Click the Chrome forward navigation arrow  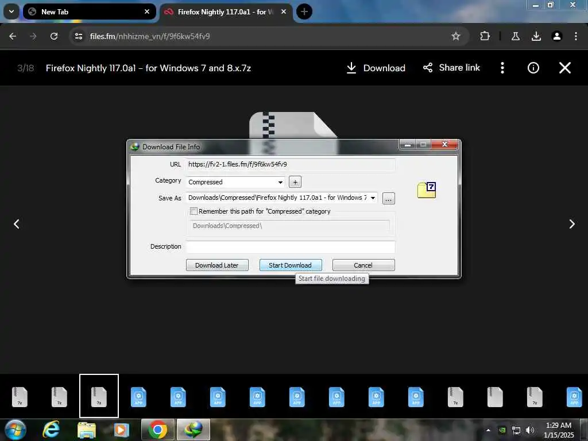33,36
